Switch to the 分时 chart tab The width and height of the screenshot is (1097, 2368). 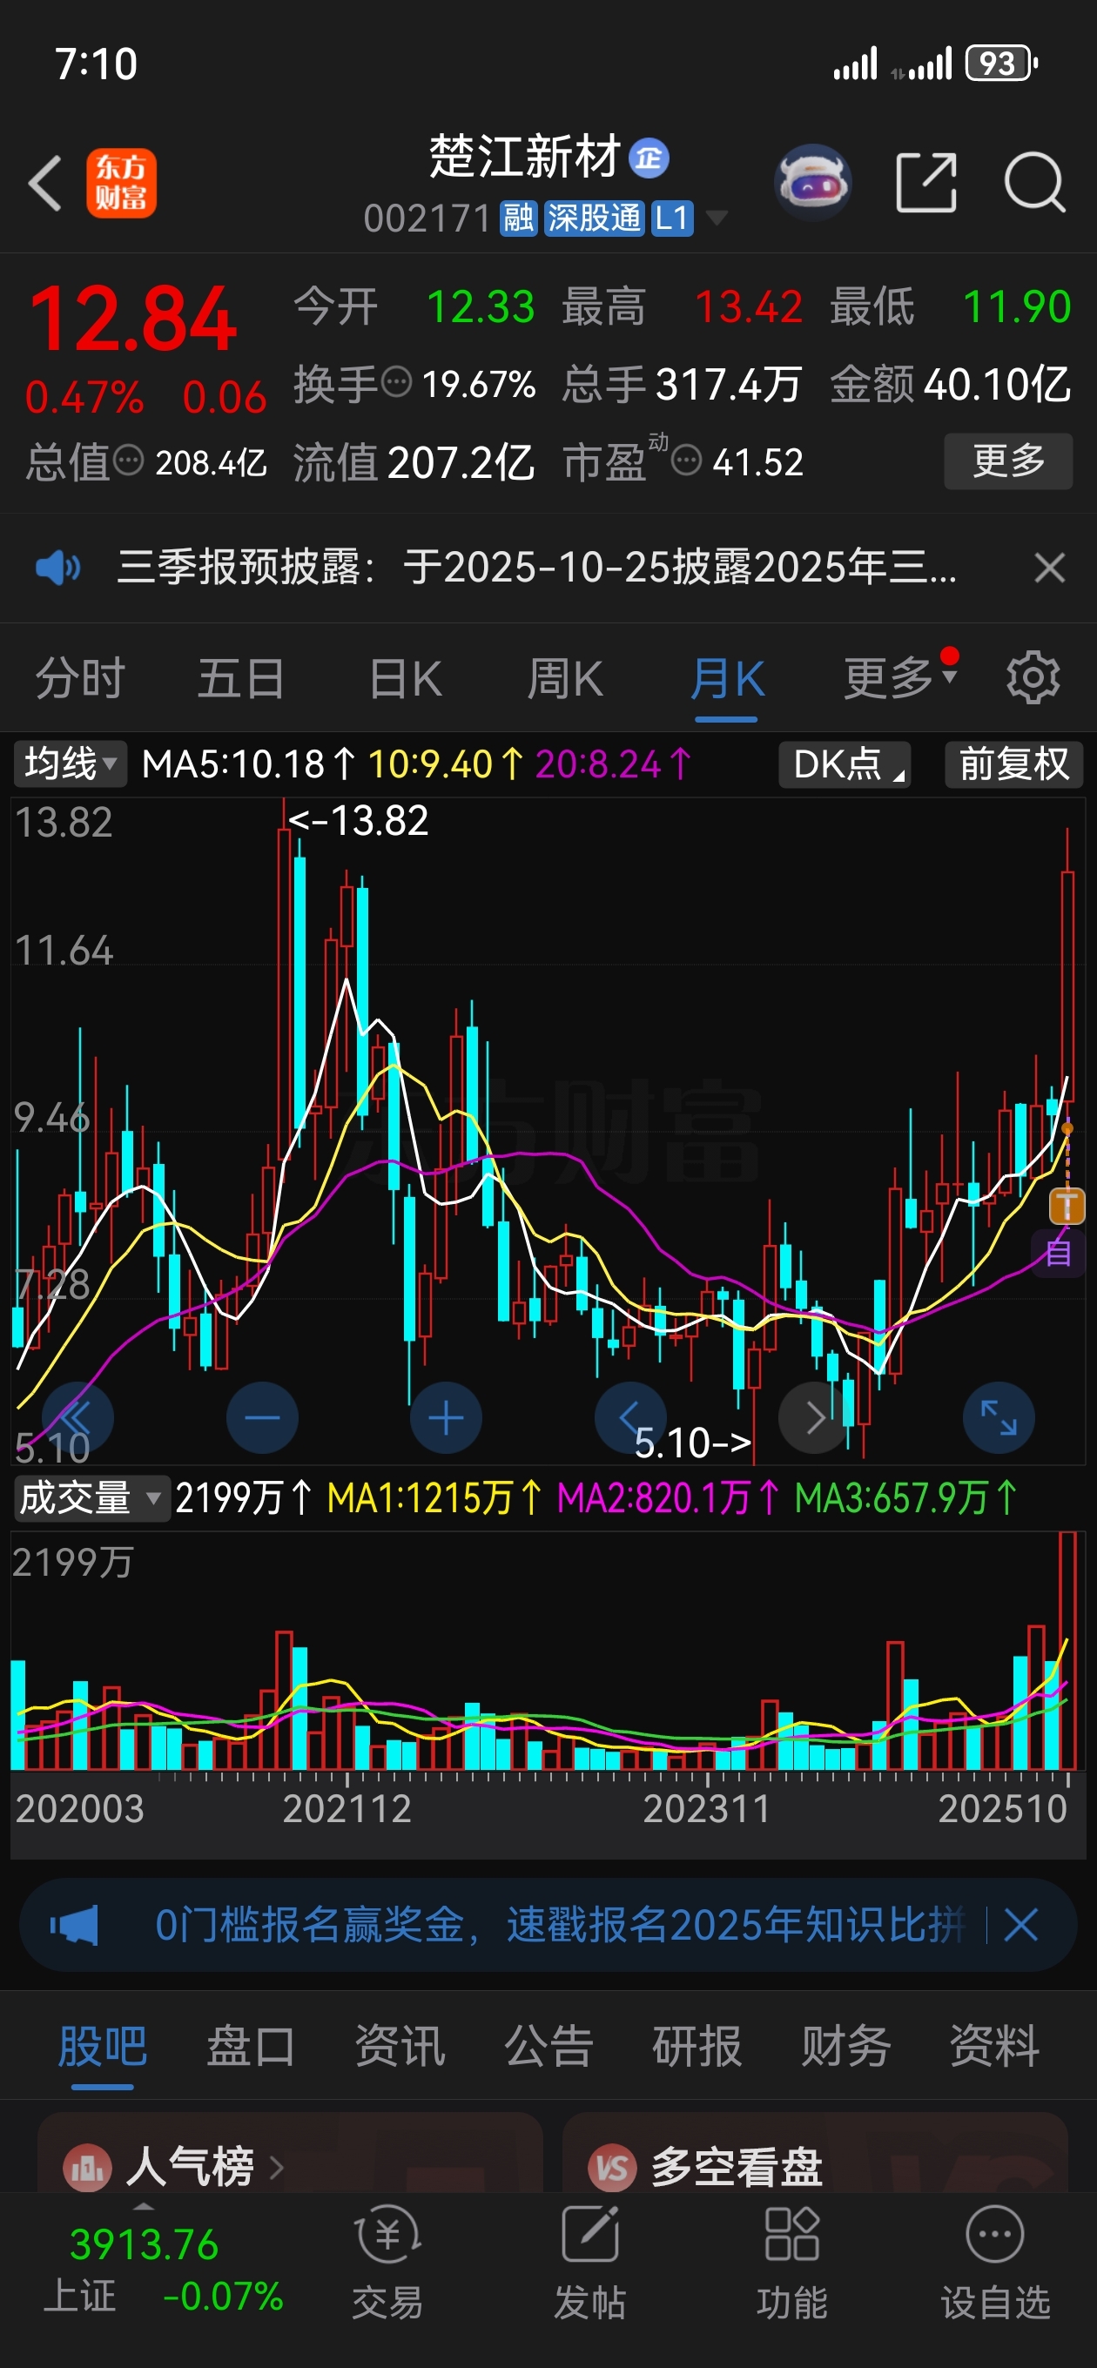pyautogui.click(x=80, y=679)
